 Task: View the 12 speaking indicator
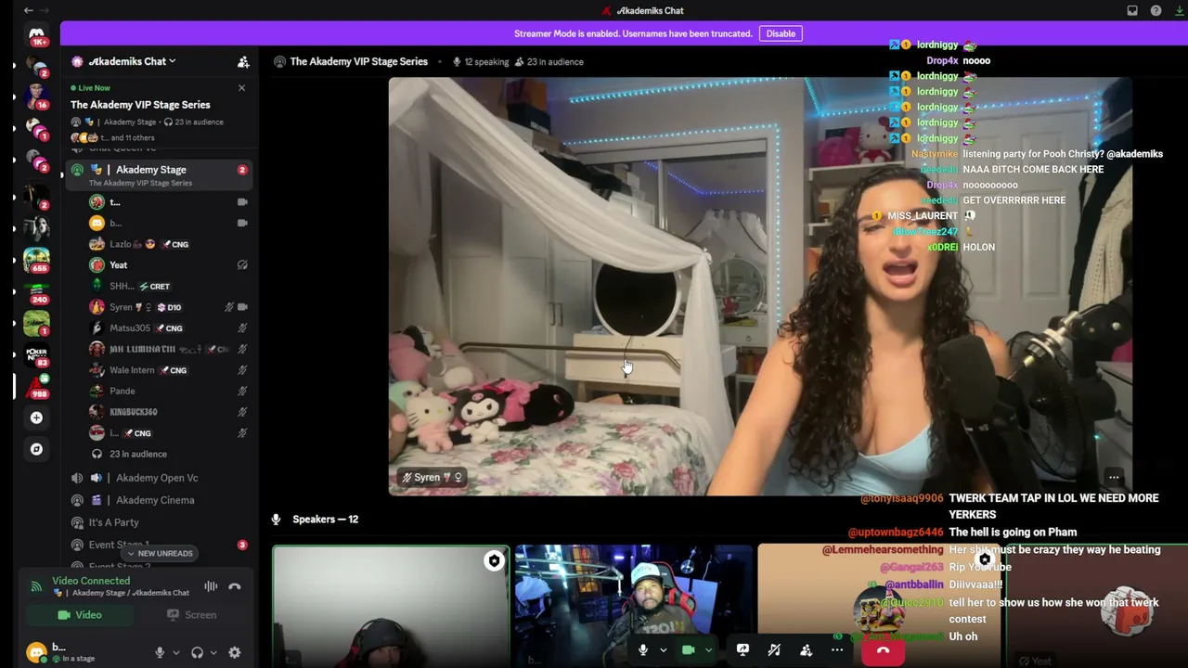point(480,62)
